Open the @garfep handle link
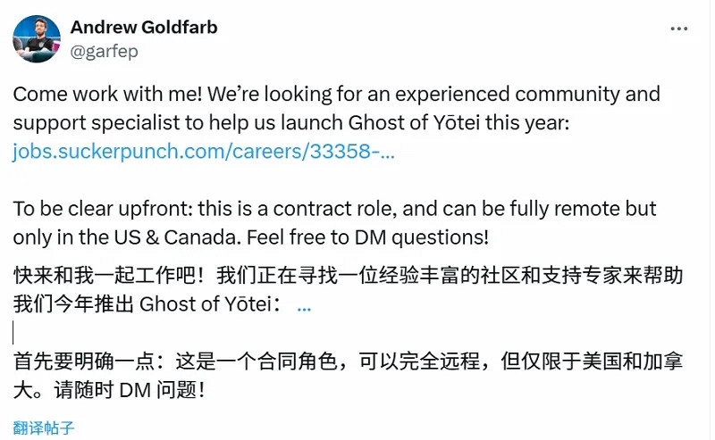Image resolution: width=715 pixels, height=440 pixels. (x=103, y=51)
